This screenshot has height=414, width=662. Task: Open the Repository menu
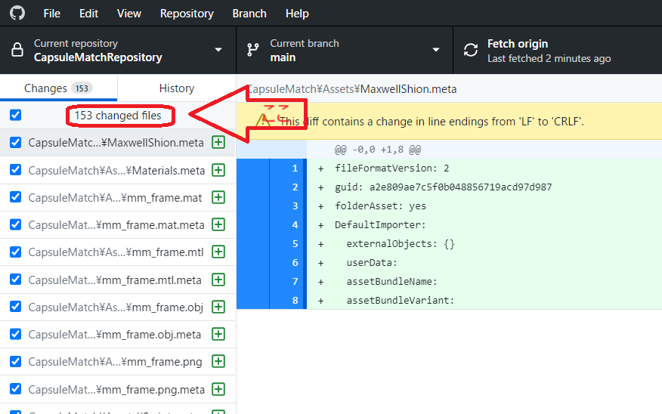click(x=187, y=14)
